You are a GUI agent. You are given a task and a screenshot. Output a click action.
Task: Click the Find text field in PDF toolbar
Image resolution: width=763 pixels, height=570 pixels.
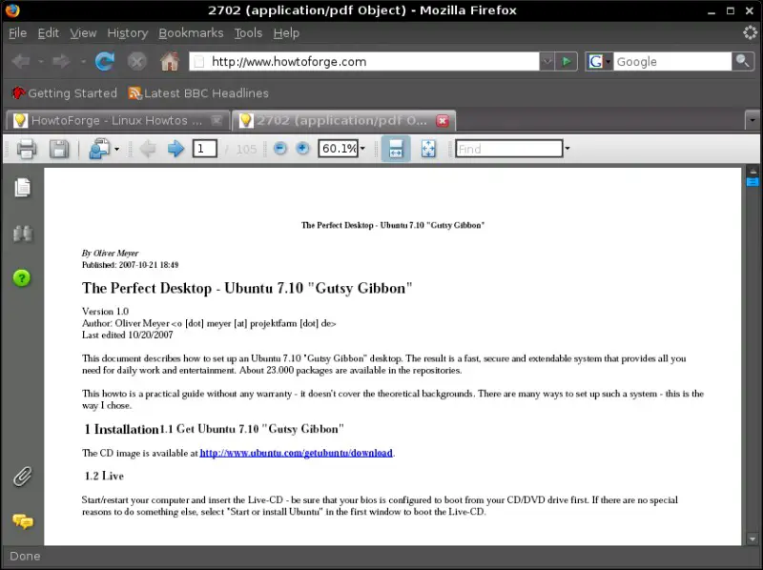[509, 149]
